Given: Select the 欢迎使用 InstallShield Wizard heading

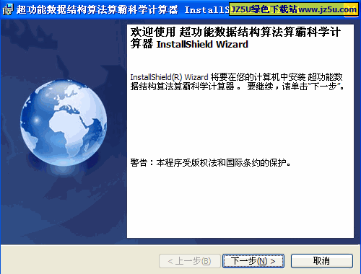Looking at the screenshot, I should point(235,38).
